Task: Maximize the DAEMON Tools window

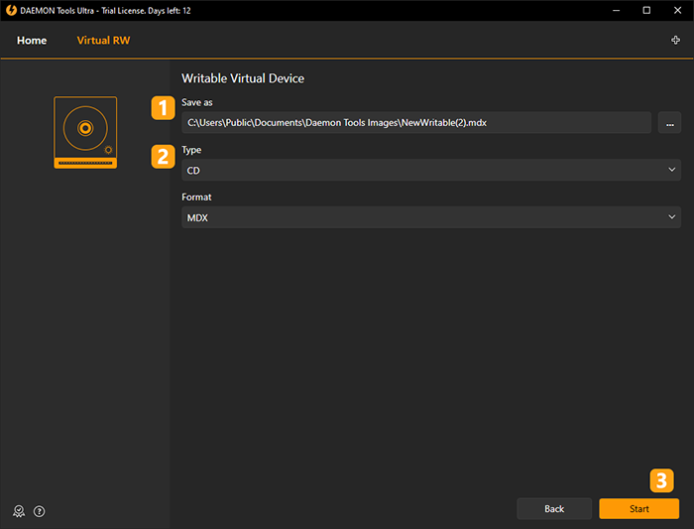Action: [646, 10]
